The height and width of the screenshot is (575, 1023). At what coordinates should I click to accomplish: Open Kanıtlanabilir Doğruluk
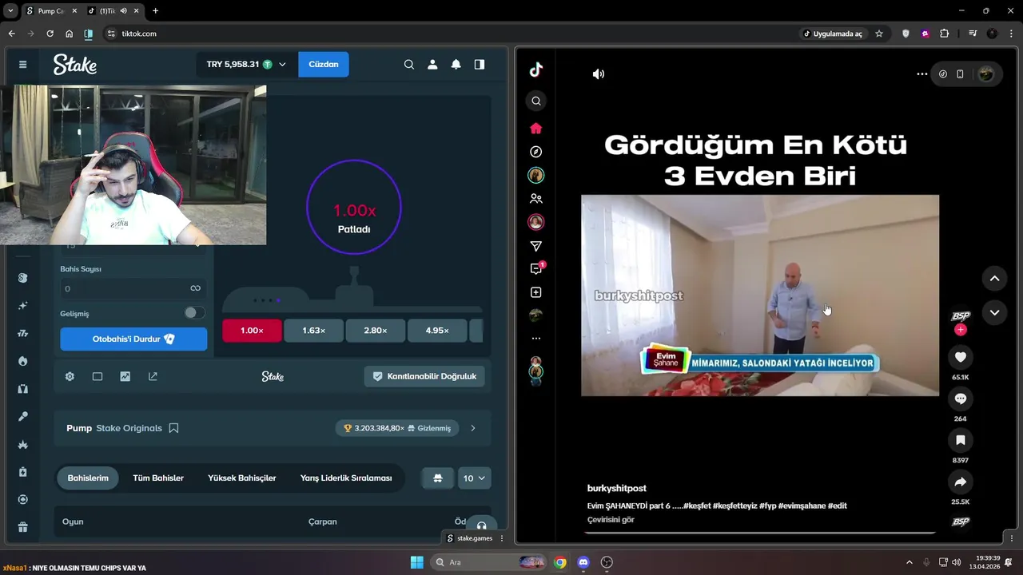click(424, 376)
